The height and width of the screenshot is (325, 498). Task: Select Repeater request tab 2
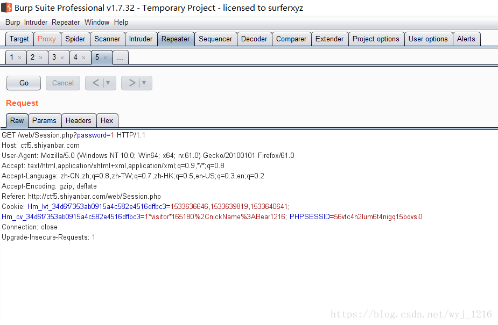pyautogui.click(x=32, y=57)
